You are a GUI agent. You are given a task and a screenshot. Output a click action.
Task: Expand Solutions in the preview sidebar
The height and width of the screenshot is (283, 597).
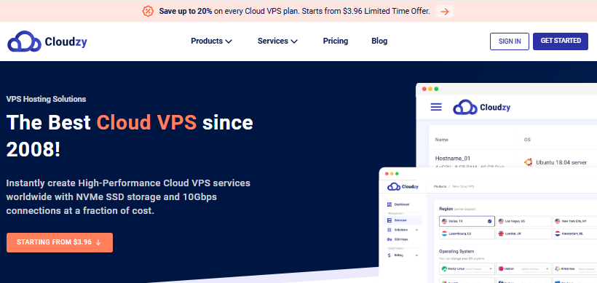(x=402, y=230)
